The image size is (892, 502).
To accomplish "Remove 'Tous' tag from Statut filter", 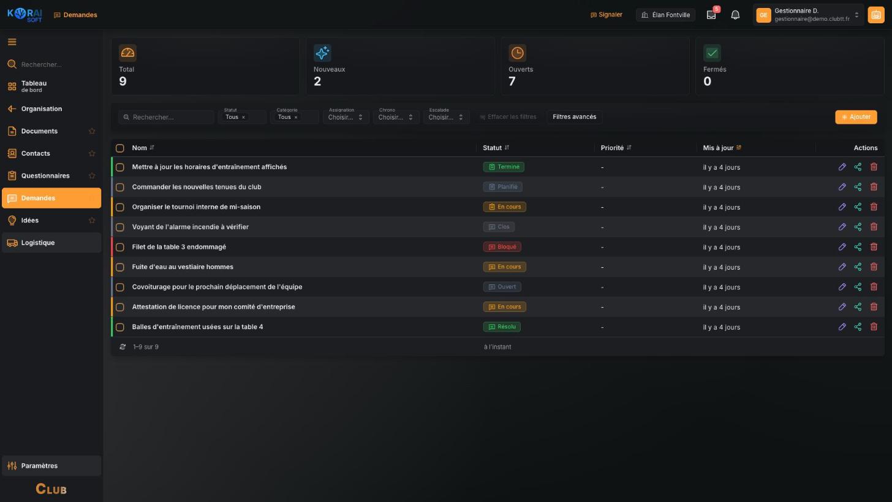I will [243, 117].
